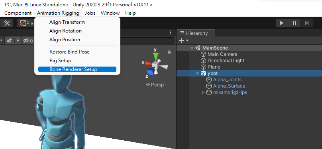322x149 pixels.
Task: Click the Step forward button
Action: 307,23
